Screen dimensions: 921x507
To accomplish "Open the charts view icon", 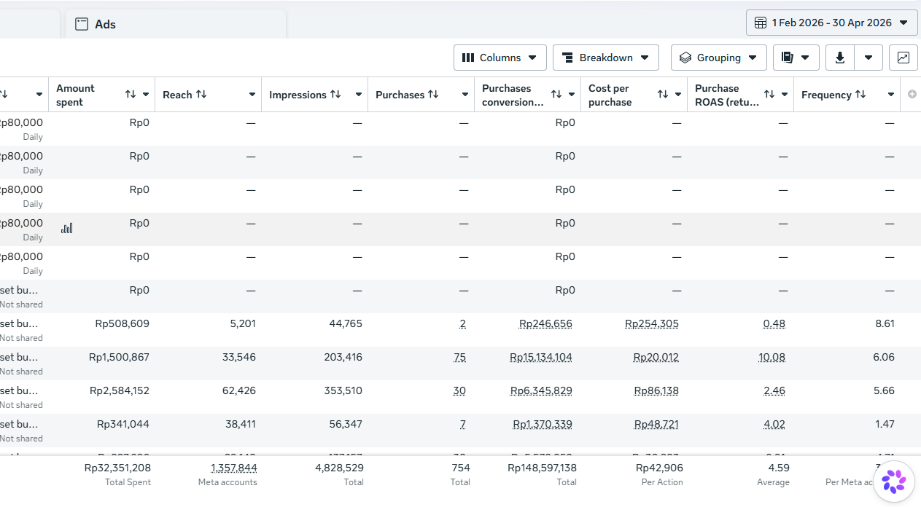I will click(903, 58).
